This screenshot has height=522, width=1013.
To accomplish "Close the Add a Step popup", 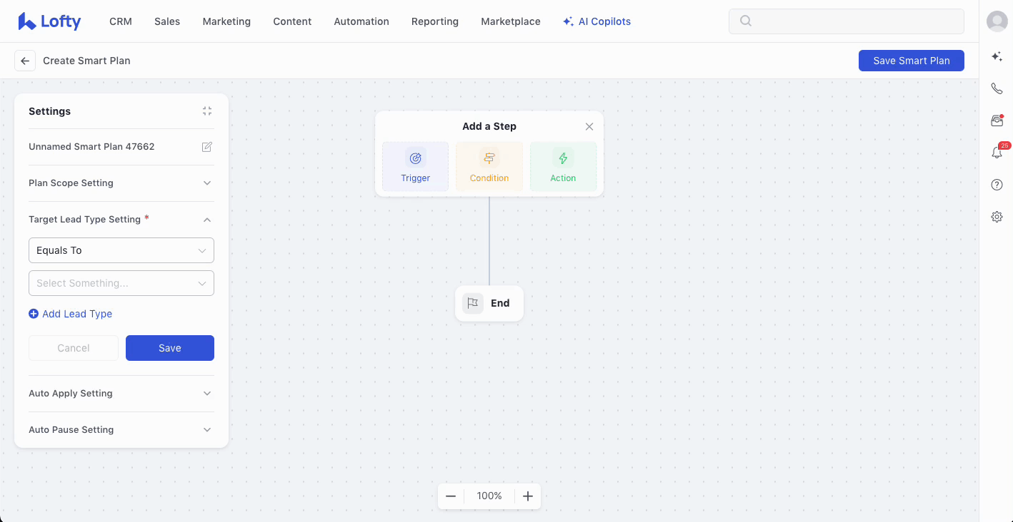I will (x=589, y=127).
